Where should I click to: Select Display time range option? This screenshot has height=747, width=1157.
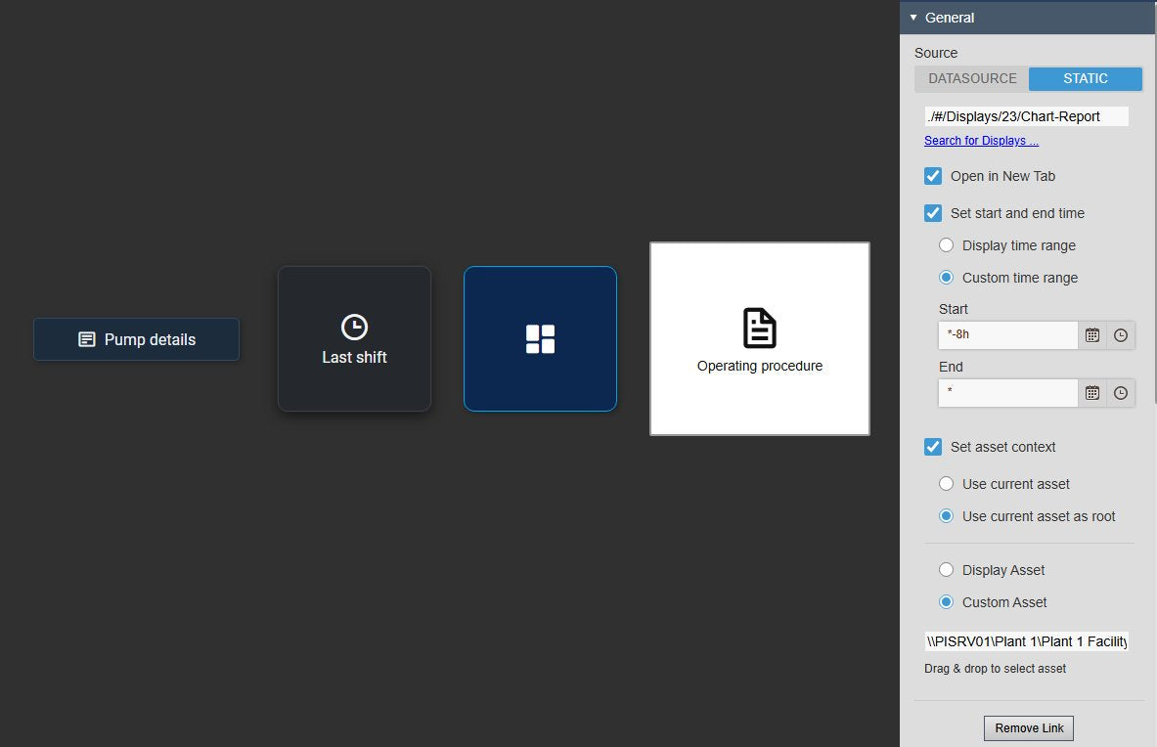[946, 244]
